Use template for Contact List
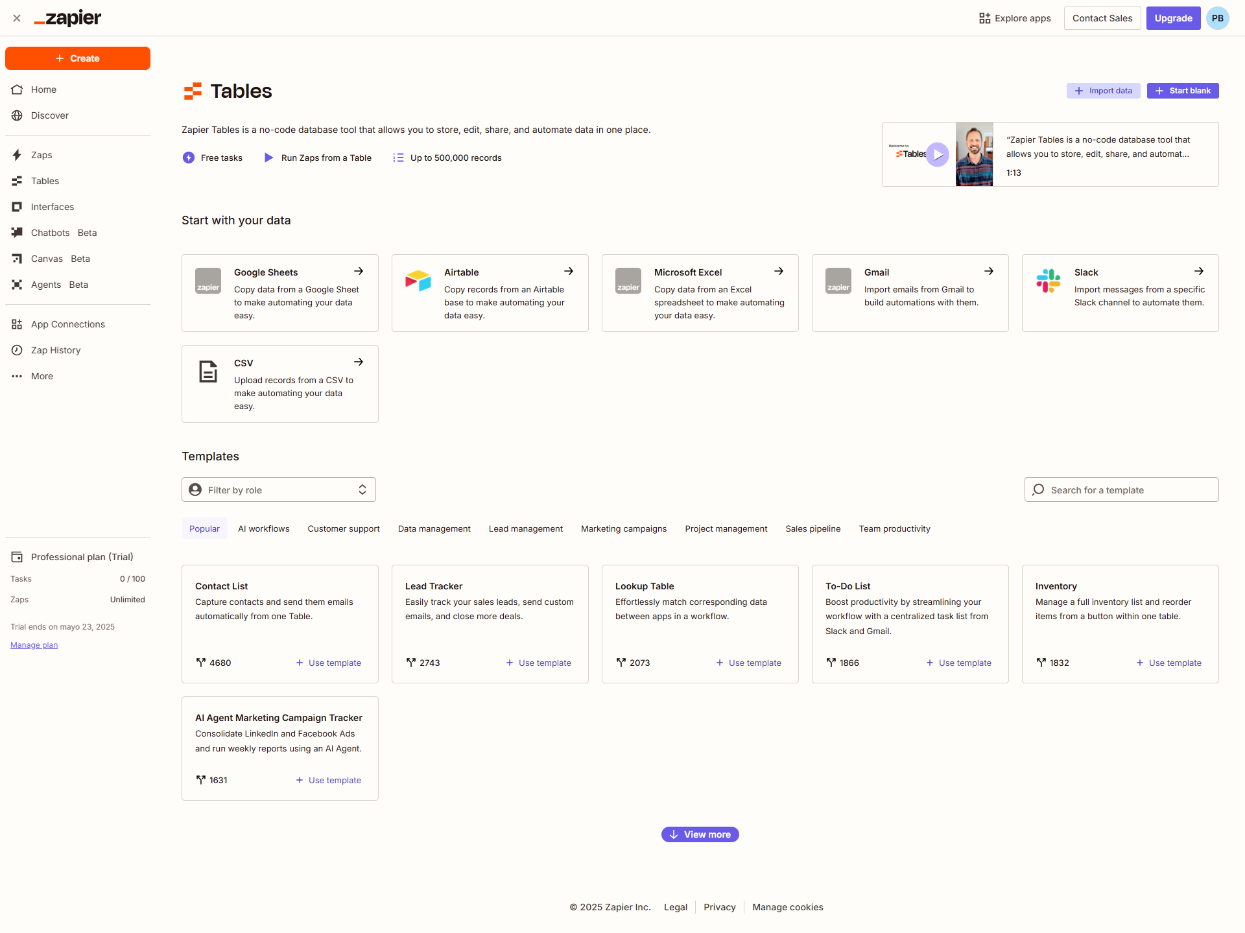 (329, 663)
